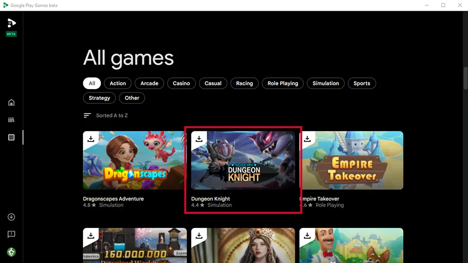468x263 pixels.
Task: Click download icon on the butler and dog card
Action: (307, 236)
